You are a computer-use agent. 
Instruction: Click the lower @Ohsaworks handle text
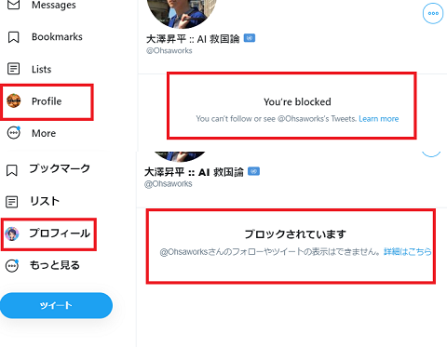tap(169, 184)
